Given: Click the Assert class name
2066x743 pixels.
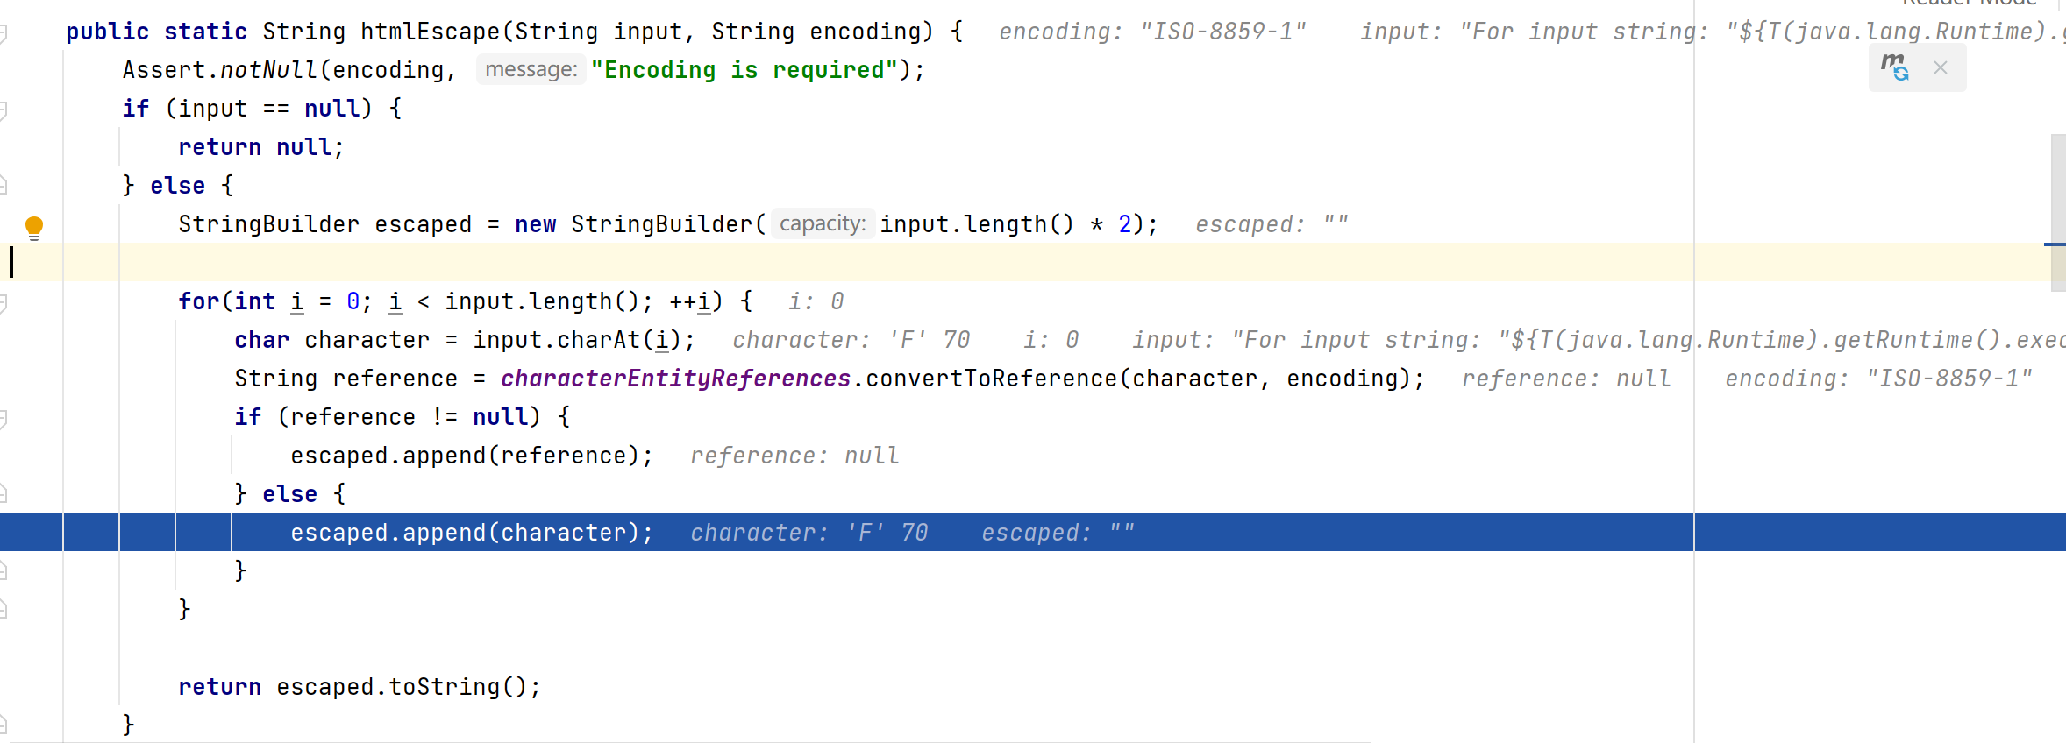Looking at the screenshot, I should tap(164, 70).
